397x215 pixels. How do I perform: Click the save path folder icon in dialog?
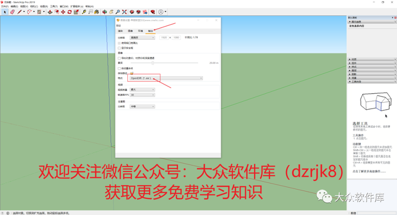pyautogui.click(x=132, y=73)
